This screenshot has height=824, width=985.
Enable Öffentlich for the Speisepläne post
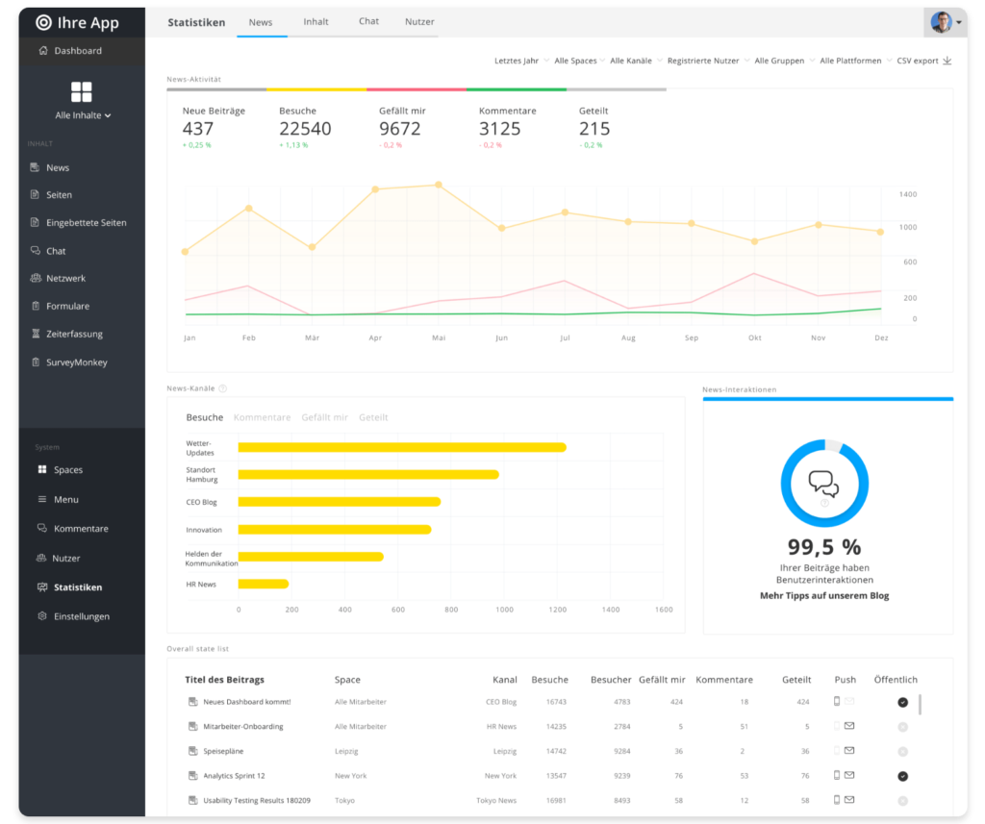tap(901, 751)
